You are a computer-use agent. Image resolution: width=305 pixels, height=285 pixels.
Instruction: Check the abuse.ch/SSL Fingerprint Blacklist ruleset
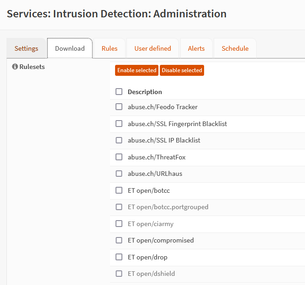[119, 124]
